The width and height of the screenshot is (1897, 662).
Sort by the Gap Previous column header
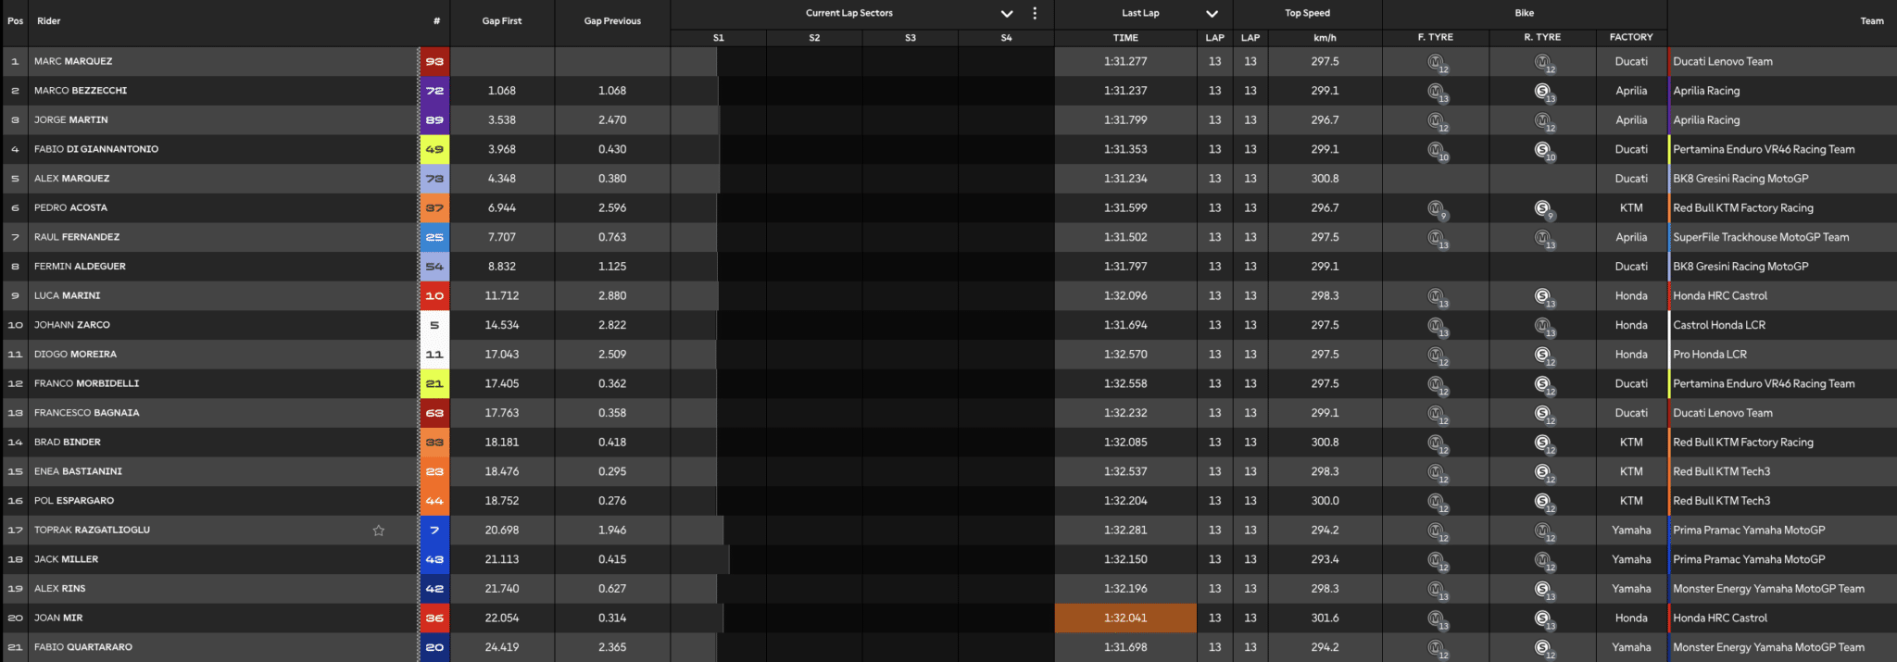612,21
